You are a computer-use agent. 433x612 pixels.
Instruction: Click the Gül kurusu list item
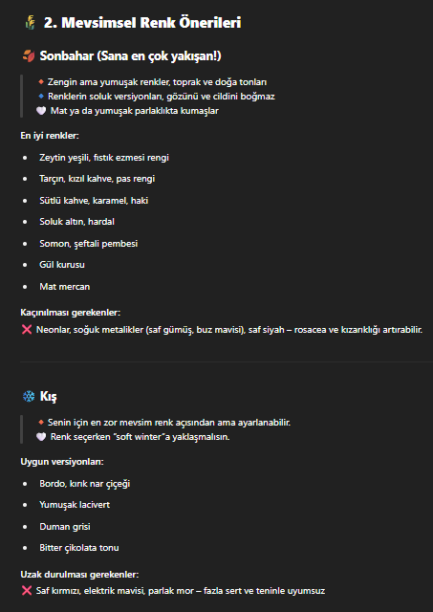pos(62,265)
